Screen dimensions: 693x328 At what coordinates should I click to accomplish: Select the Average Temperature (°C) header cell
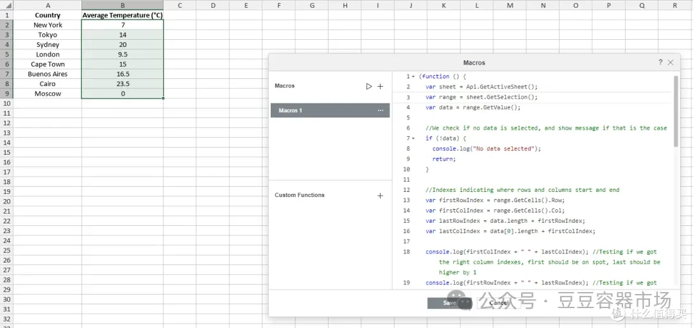(123, 15)
